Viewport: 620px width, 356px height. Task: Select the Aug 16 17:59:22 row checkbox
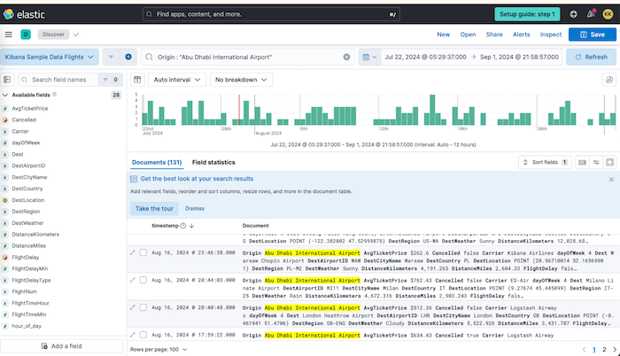pos(143,335)
